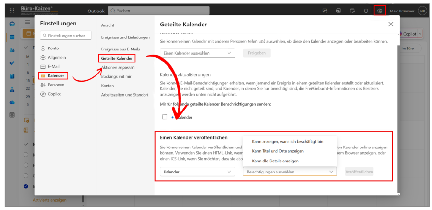Click the orange Bookings page icon behind dialog

pyautogui.click(x=27, y=130)
